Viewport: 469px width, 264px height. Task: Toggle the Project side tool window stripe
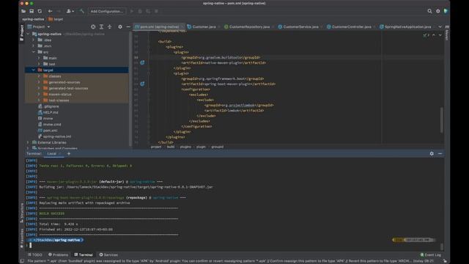[x=21, y=33]
